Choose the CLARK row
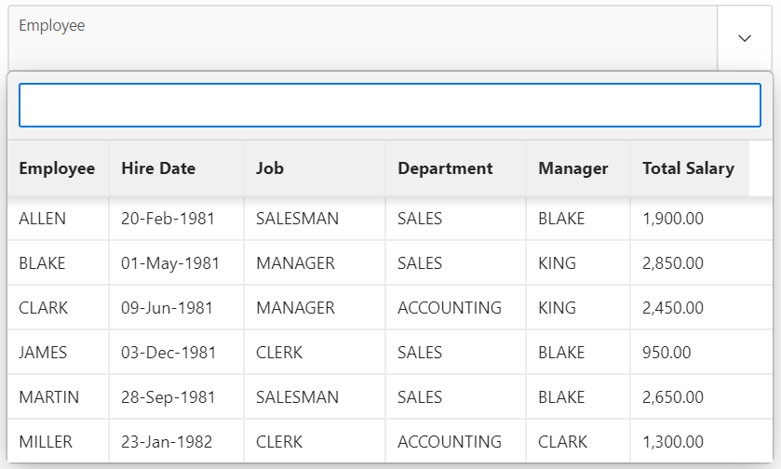Image resolution: width=781 pixels, height=469 pixels. [x=44, y=308]
